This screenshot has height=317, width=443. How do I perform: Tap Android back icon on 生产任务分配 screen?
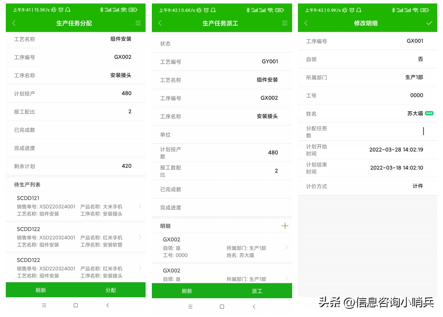[x=107, y=305]
